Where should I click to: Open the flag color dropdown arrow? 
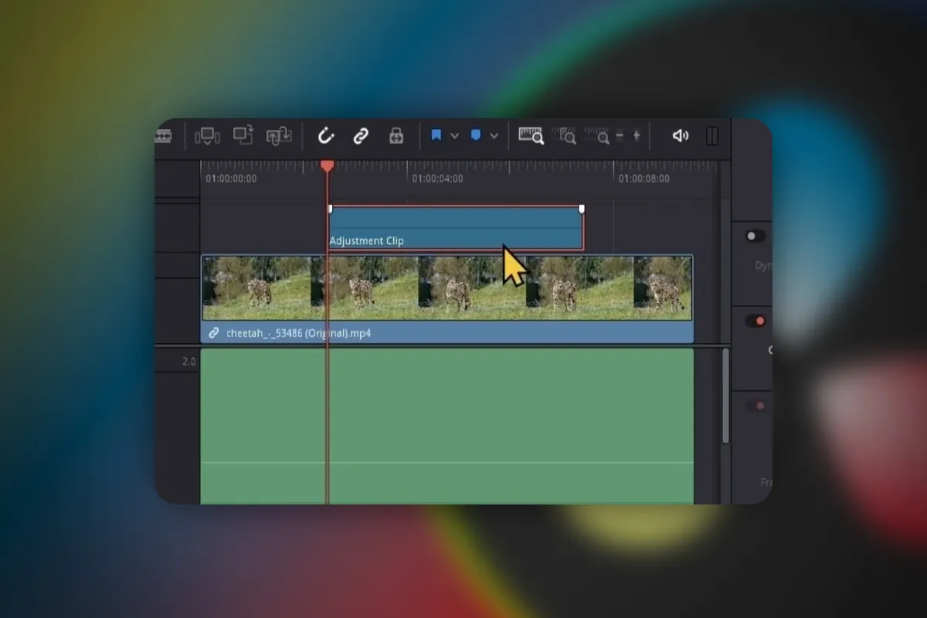click(x=454, y=137)
